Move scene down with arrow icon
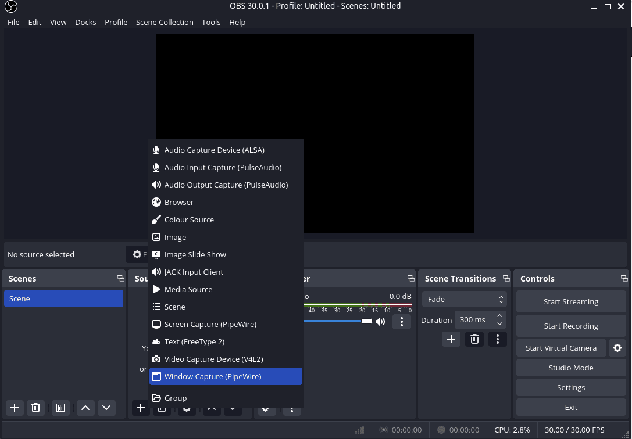Viewport: 632px width, 439px height. pos(106,408)
